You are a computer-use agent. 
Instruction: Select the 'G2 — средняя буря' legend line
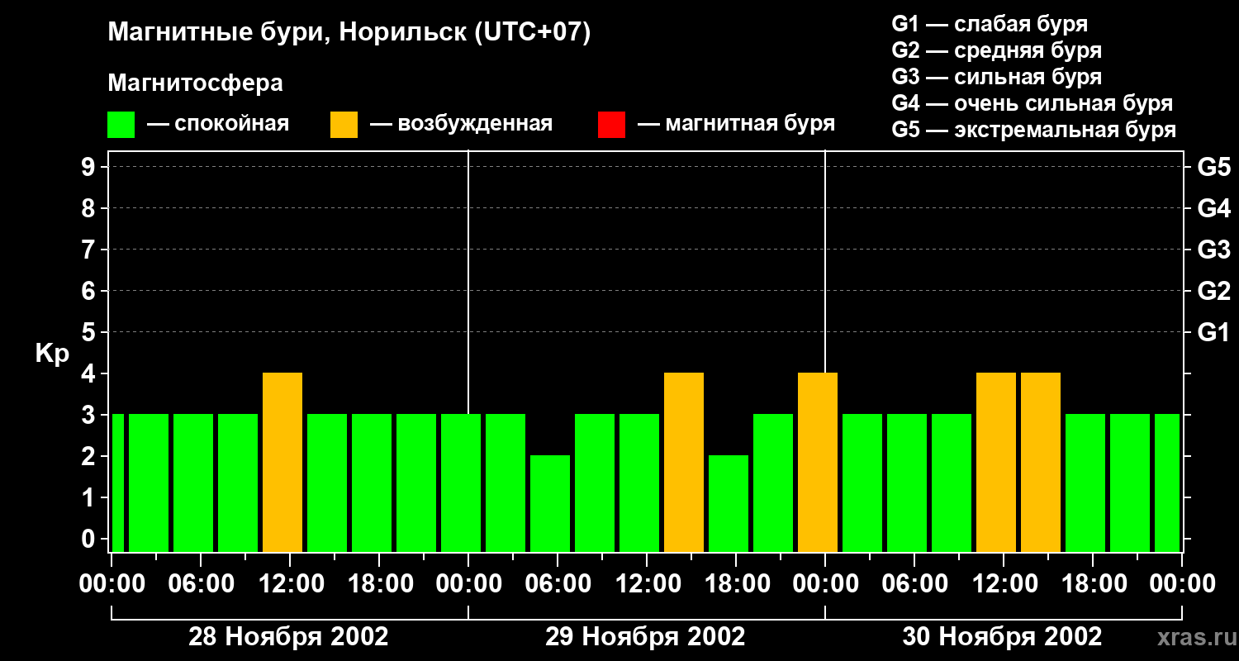[x=997, y=50]
